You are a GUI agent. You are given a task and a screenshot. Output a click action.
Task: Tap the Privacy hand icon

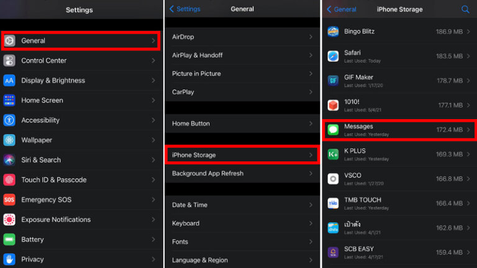[x=9, y=259]
